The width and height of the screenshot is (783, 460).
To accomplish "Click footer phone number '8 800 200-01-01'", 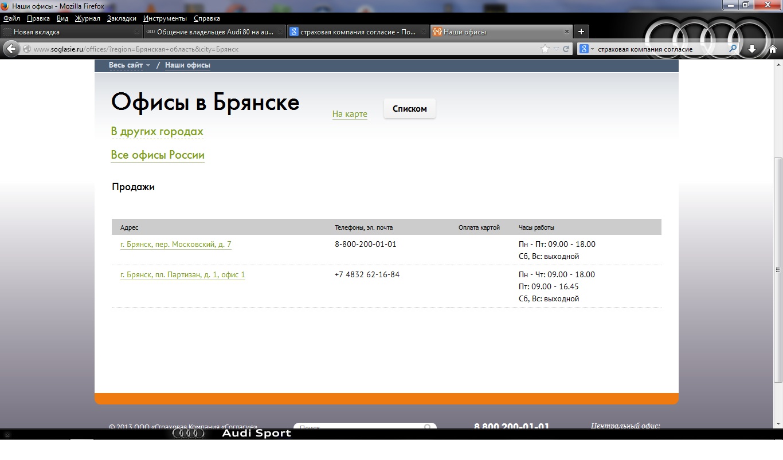I will 511,426.
